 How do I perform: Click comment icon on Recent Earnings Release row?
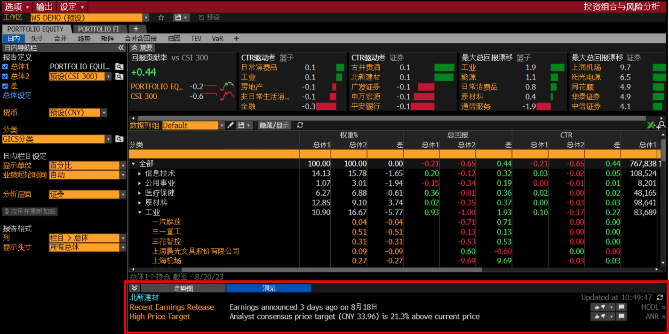pos(621,307)
